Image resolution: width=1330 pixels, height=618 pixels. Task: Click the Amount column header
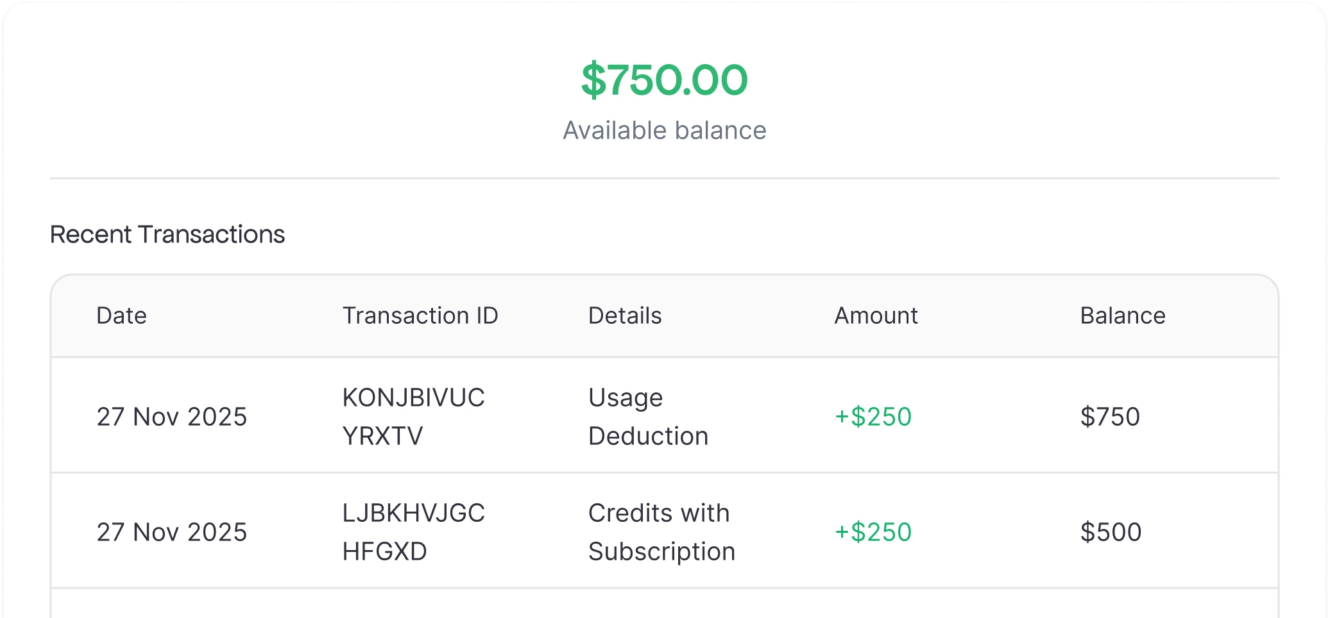point(875,315)
